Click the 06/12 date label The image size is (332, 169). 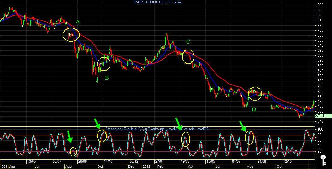pyautogui.click(x=133, y=162)
